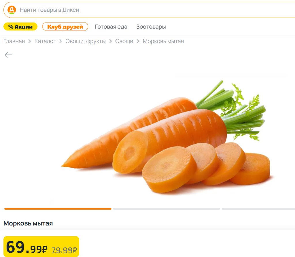Select the first orange gallery indicator bar
Screen dimensions: 295x257
[58, 209]
